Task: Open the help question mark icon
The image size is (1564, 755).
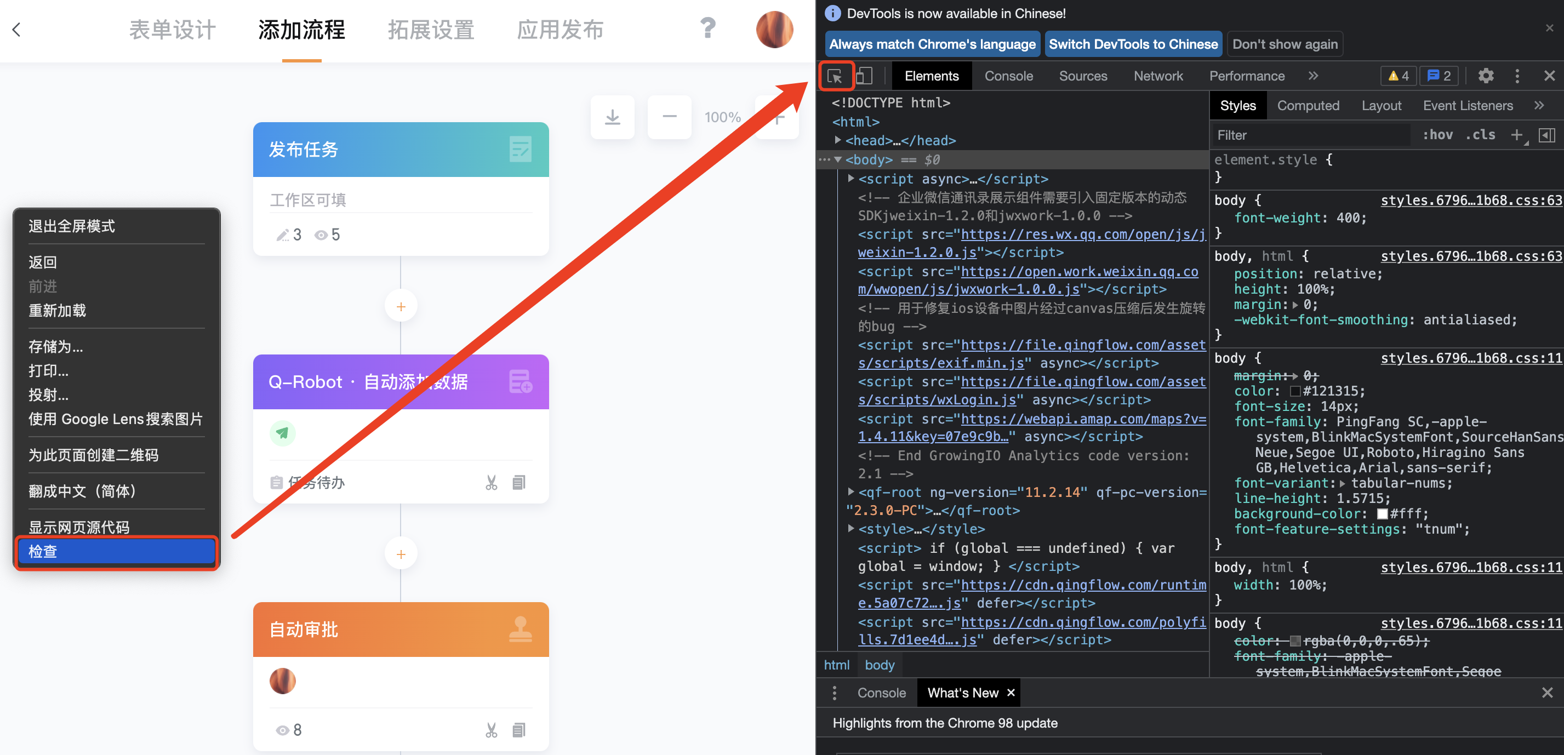Action: coord(708,28)
